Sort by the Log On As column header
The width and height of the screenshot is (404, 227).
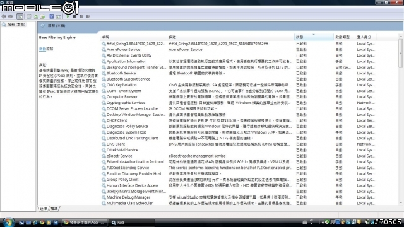(366, 37)
